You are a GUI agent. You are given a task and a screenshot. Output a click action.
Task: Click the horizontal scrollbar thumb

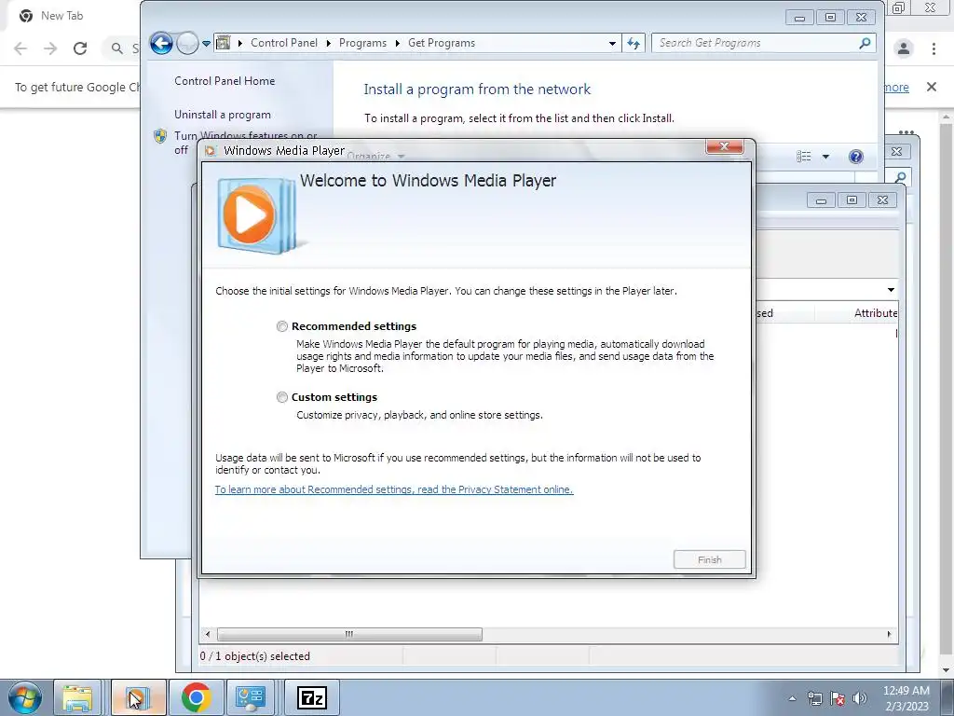(349, 634)
